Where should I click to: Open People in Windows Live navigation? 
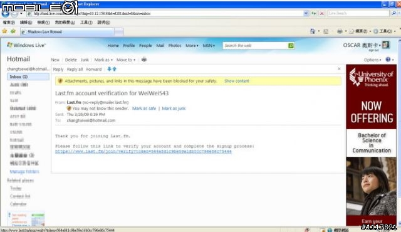pos(145,46)
